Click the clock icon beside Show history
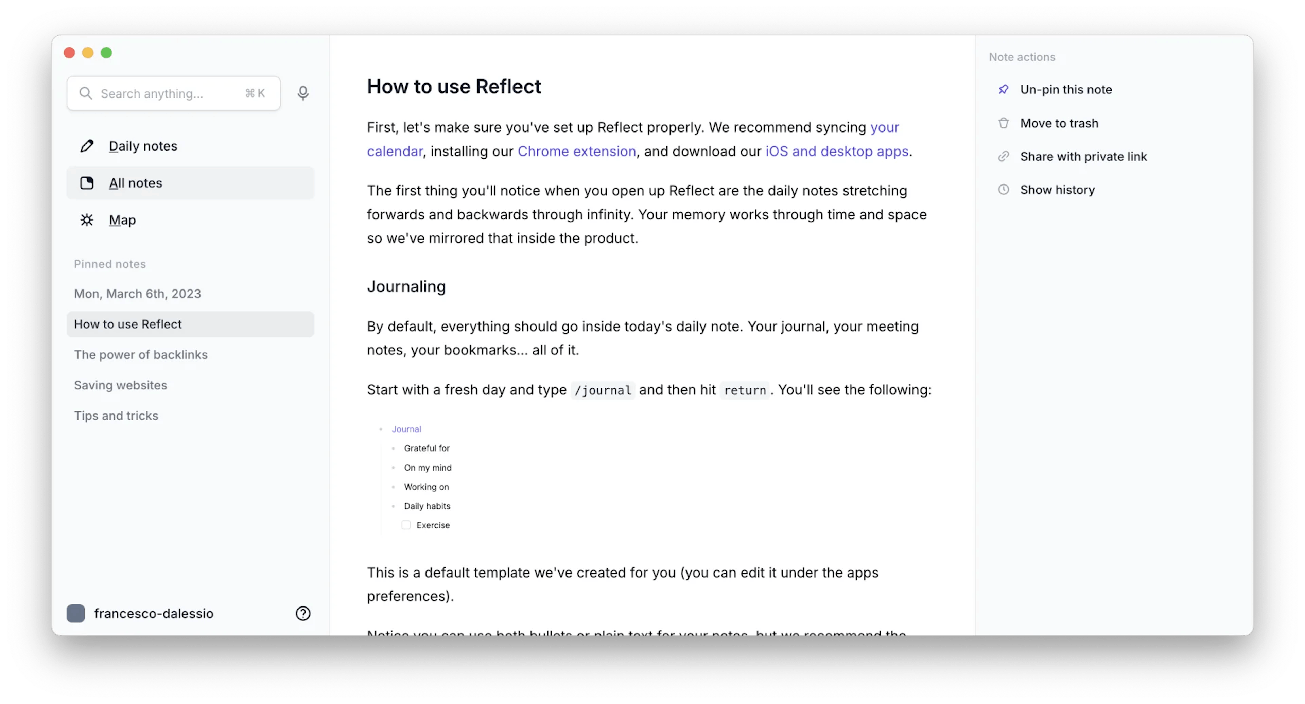This screenshot has height=704, width=1305. (1004, 190)
